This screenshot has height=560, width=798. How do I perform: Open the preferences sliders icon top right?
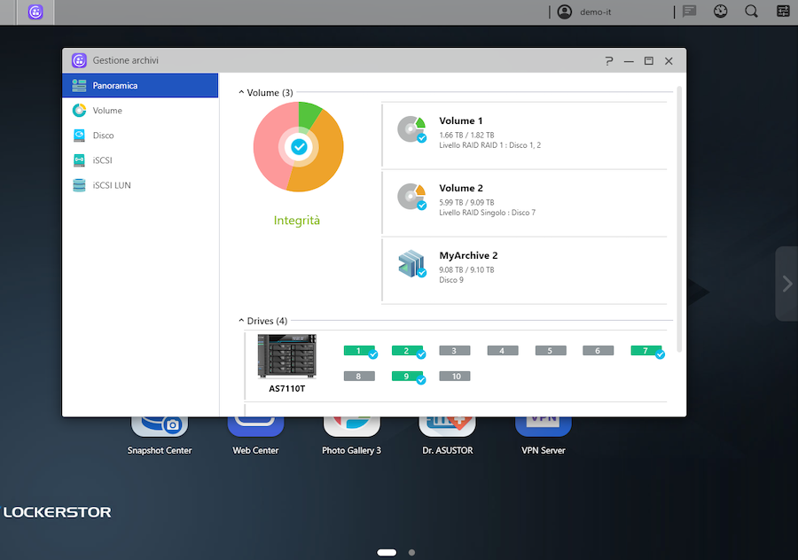click(x=781, y=11)
